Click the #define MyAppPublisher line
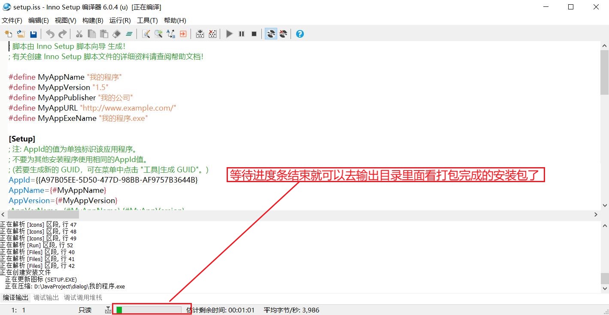The image size is (609, 315). [71, 98]
